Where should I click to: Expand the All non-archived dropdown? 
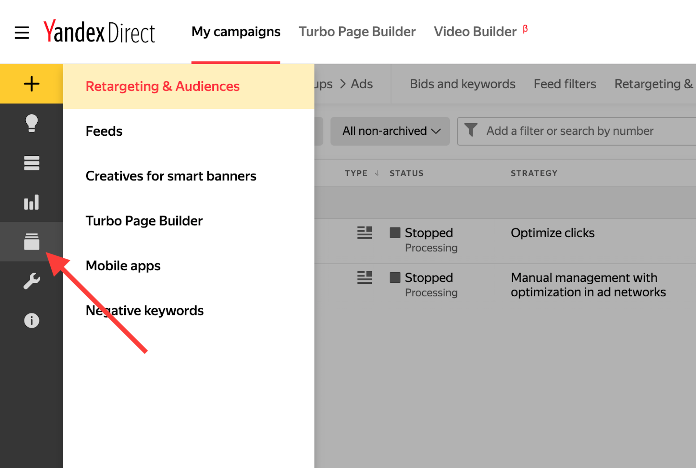click(390, 131)
